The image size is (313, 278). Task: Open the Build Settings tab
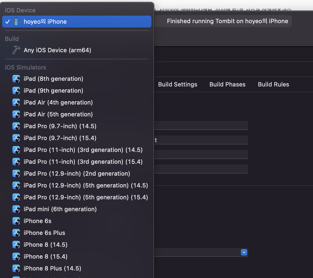click(178, 84)
